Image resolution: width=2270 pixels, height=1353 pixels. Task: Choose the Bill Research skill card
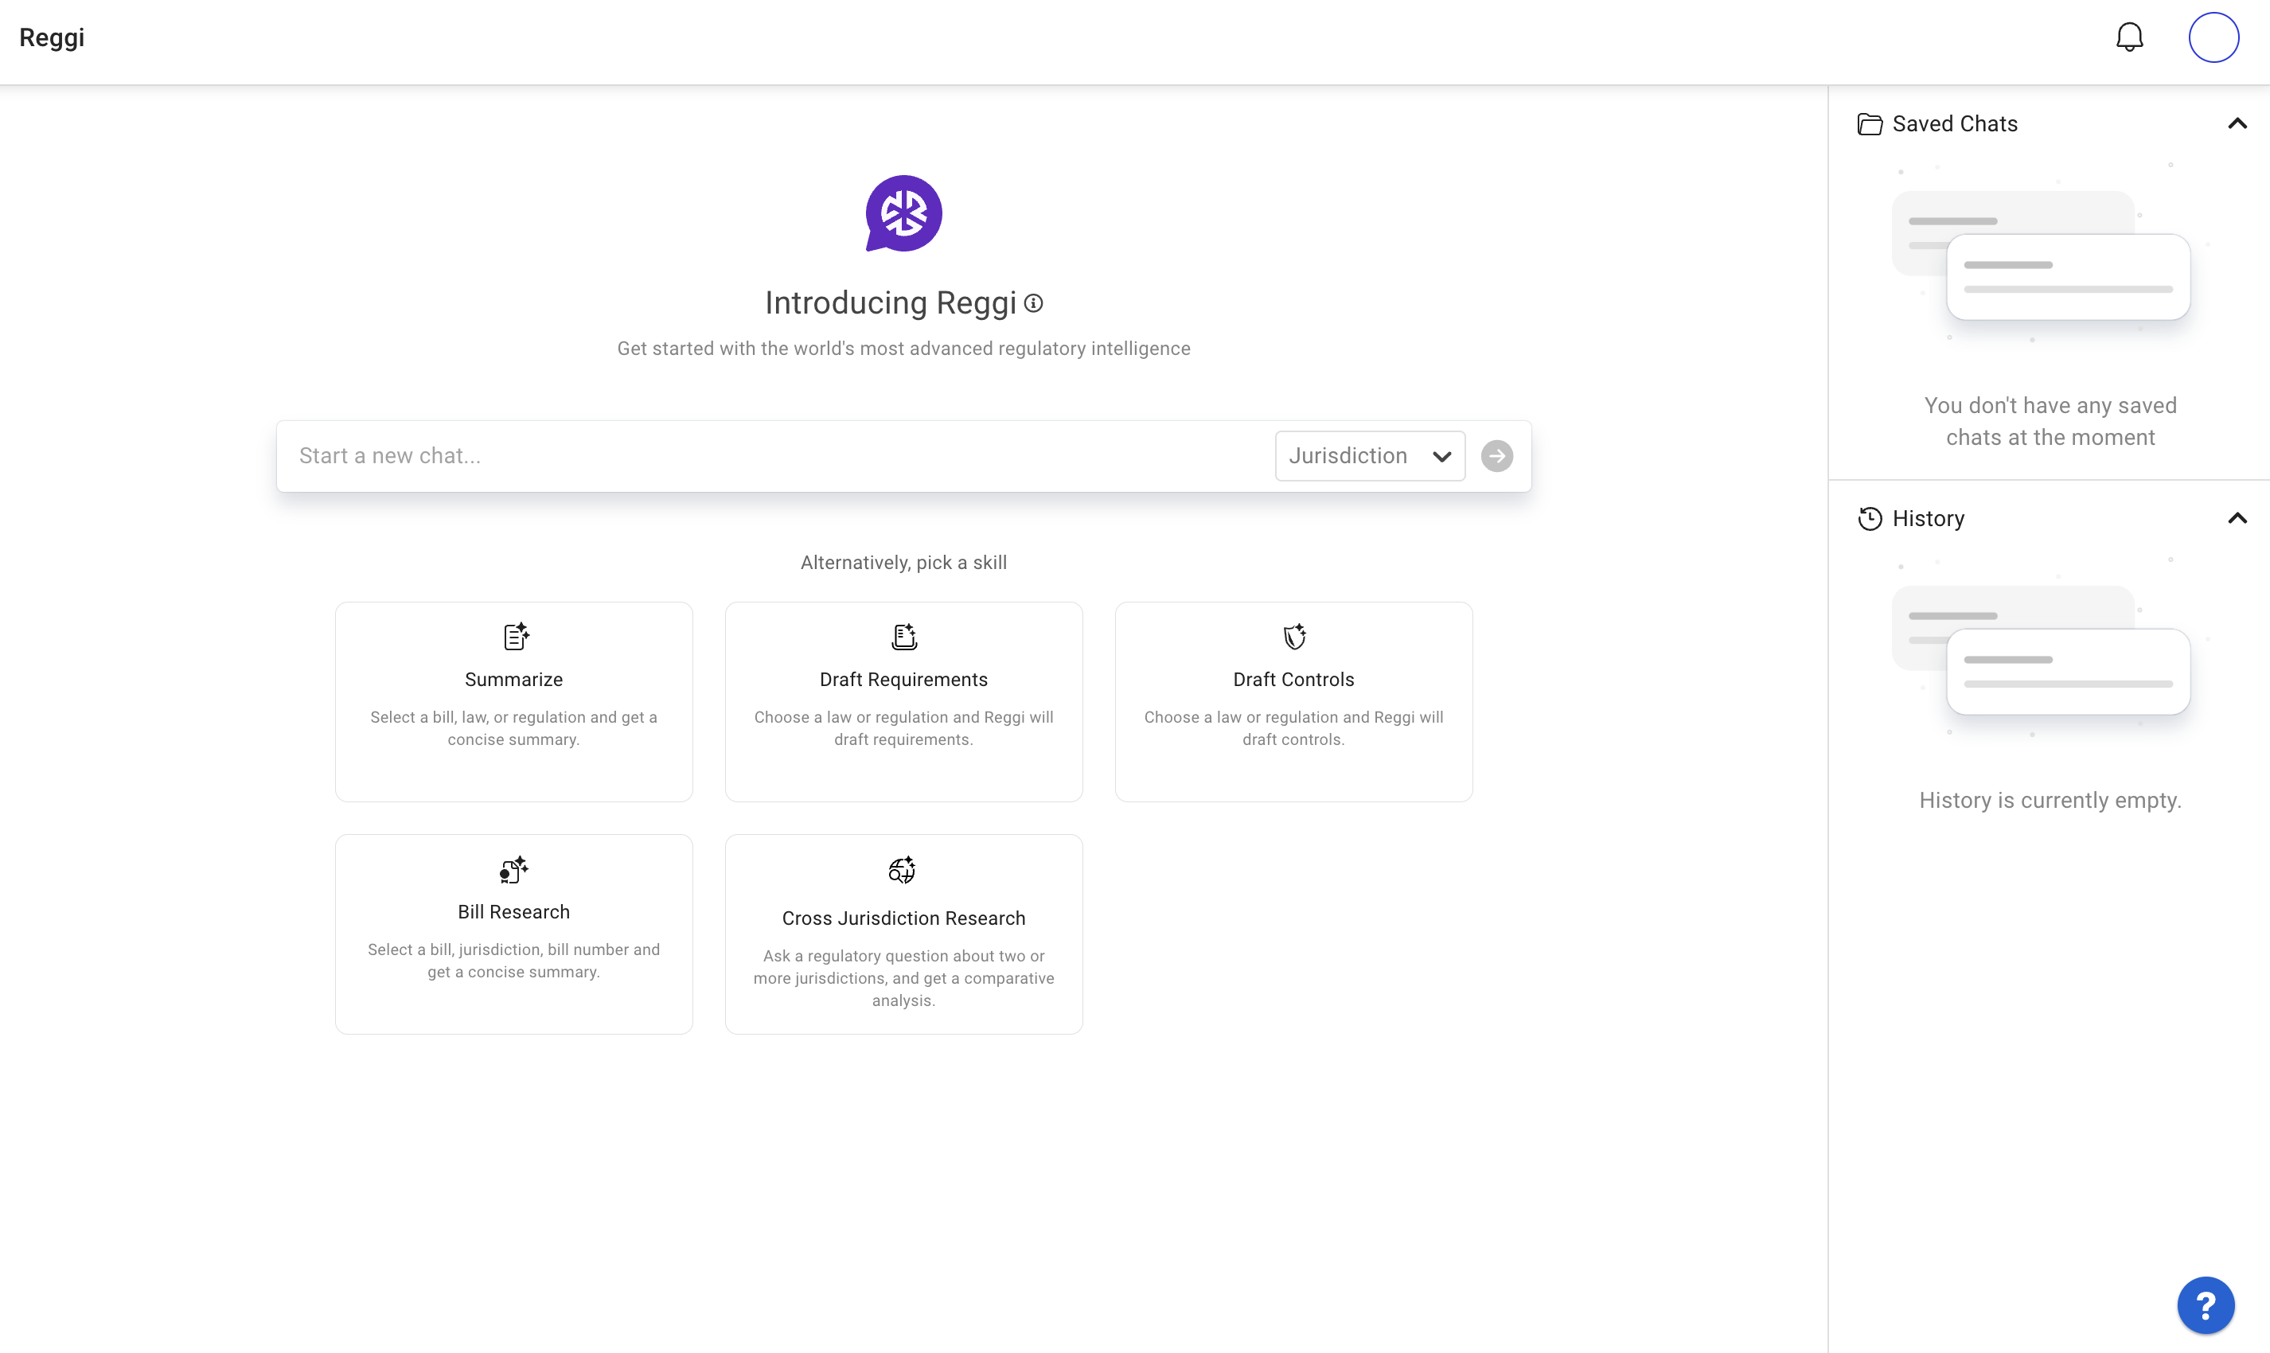click(513, 934)
